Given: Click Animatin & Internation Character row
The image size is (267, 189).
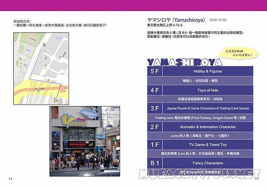Looking at the screenshot, I should (x=208, y=127).
